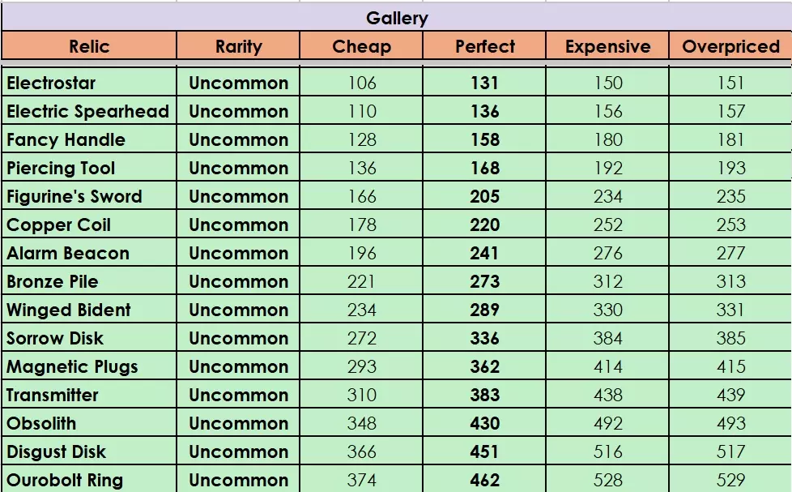The image size is (792, 492).
Task: Select Fancy Handle's perfect price 158
Action: pos(484,139)
